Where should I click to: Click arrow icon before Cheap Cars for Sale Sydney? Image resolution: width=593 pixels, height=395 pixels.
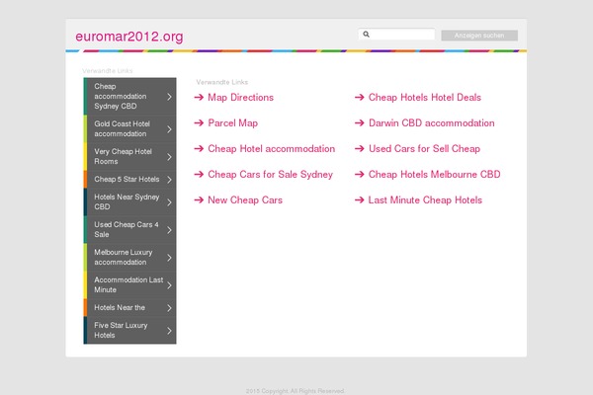199,175
